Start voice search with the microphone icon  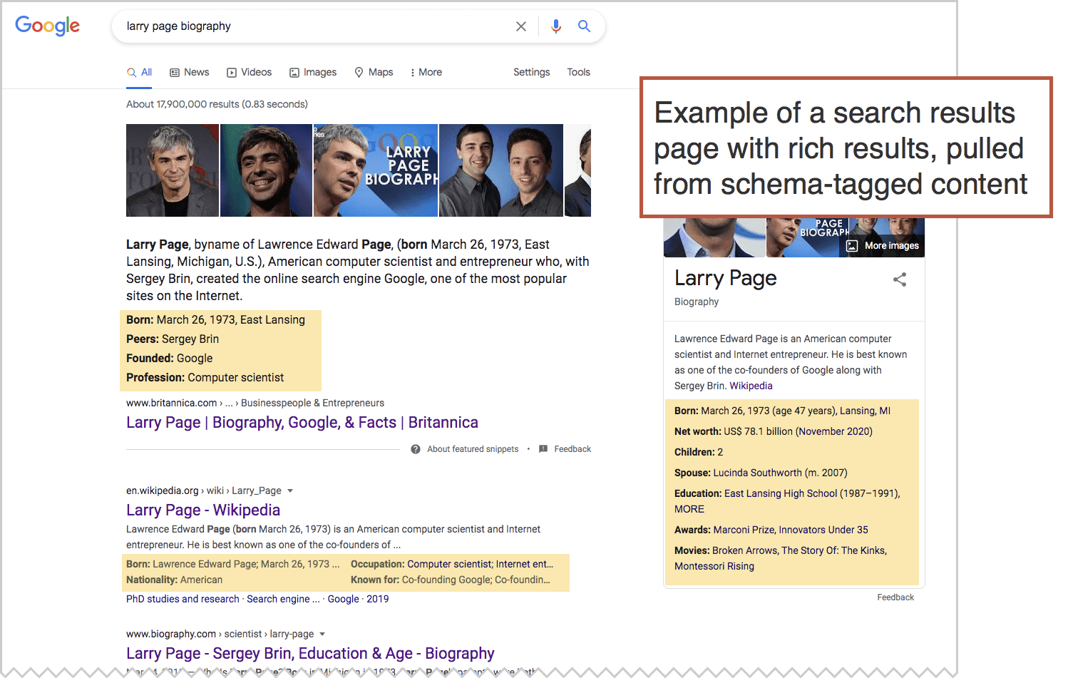click(x=556, y=26)
